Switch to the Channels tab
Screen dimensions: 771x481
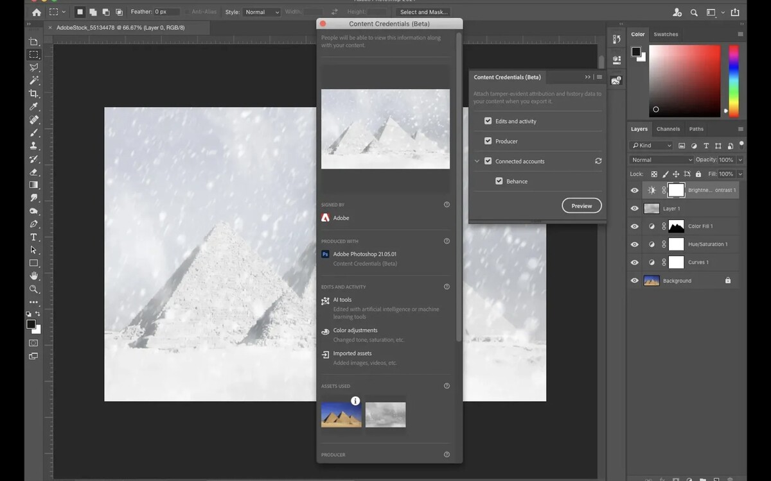click(x=668, y=129)
